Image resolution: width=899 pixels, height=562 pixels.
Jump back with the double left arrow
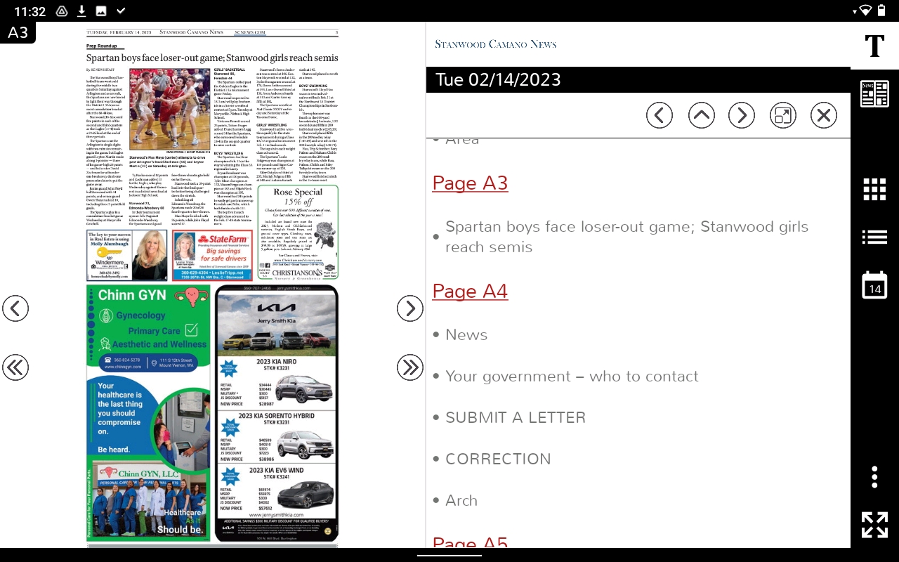[x=15, y=367]
